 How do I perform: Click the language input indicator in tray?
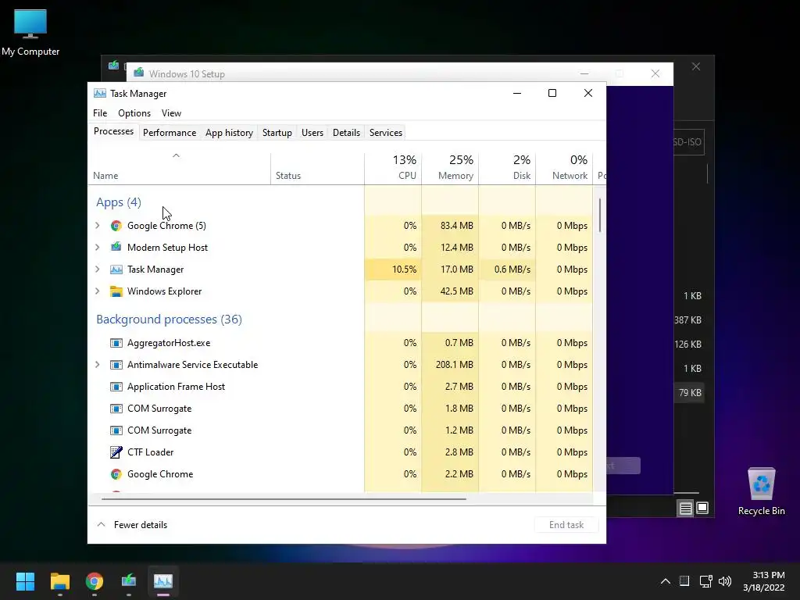pyautogui.click(x=684, y=581)
